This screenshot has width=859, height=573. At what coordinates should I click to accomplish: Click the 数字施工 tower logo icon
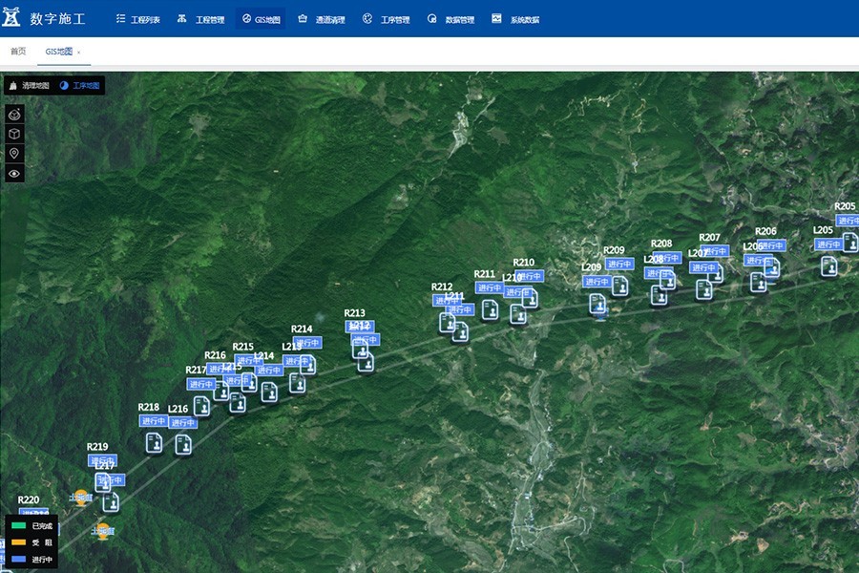click(x=13, y=18)
